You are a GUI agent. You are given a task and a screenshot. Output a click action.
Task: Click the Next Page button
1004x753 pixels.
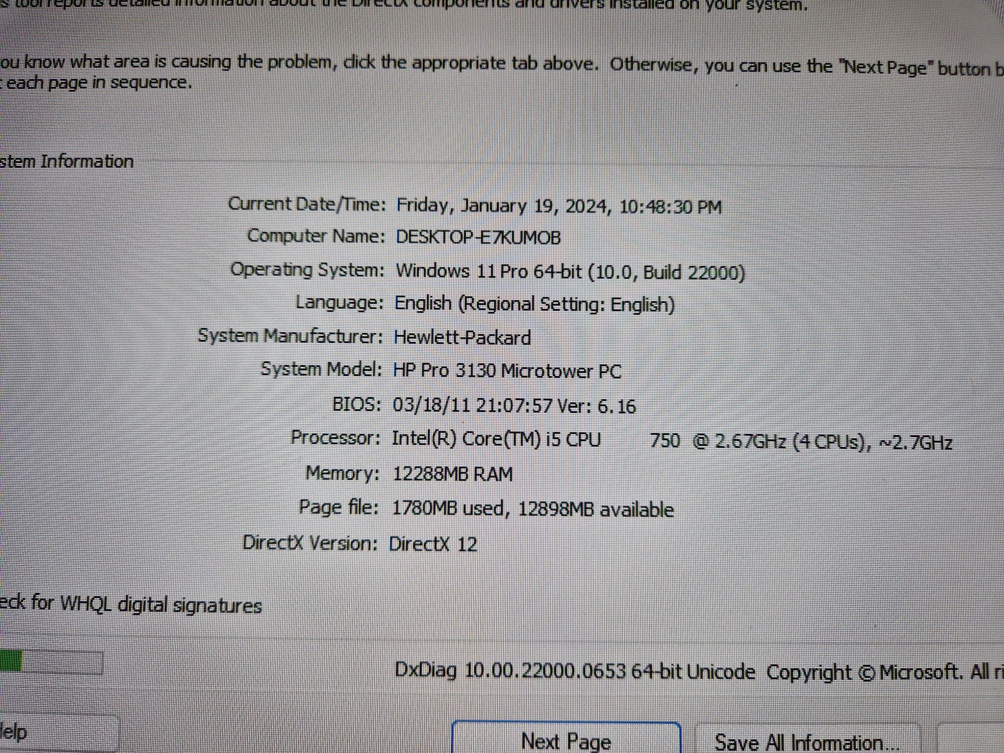coord(566,738)
